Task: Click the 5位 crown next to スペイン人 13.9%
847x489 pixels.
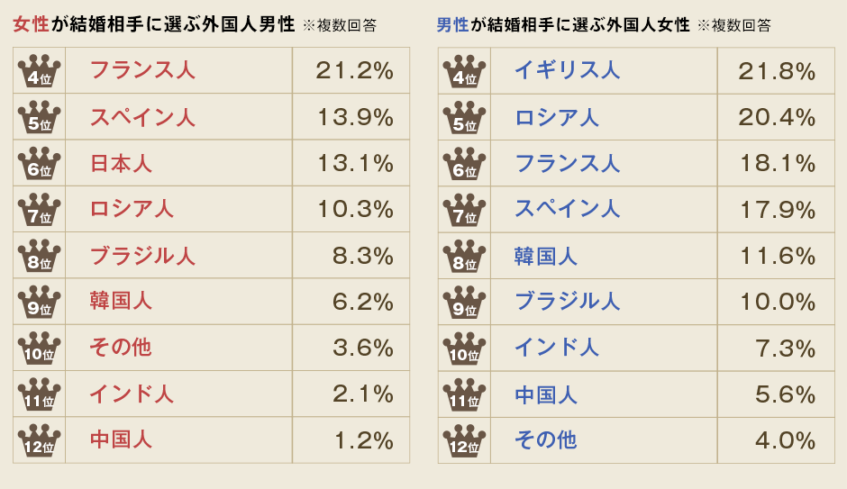Action: click(x=39, y=117)
